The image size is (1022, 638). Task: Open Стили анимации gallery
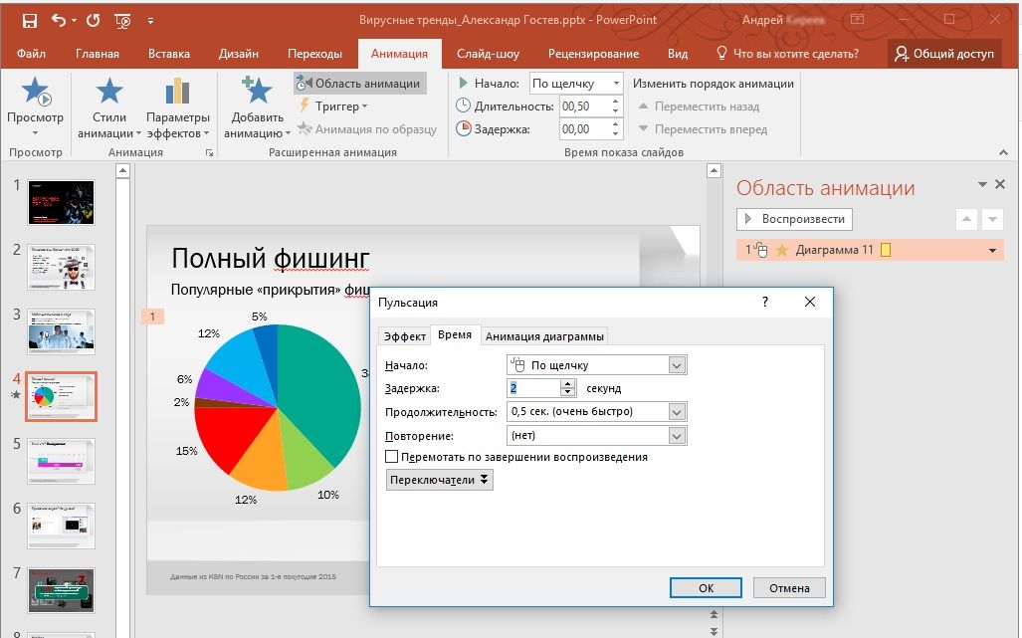(x=108, y=93)
